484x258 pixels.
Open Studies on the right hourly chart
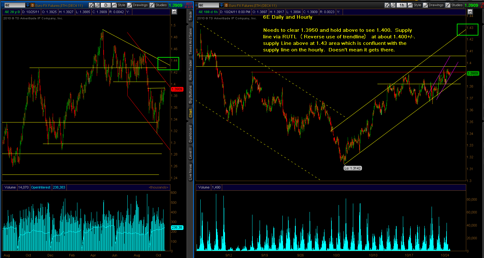click(x=454, y=5)
